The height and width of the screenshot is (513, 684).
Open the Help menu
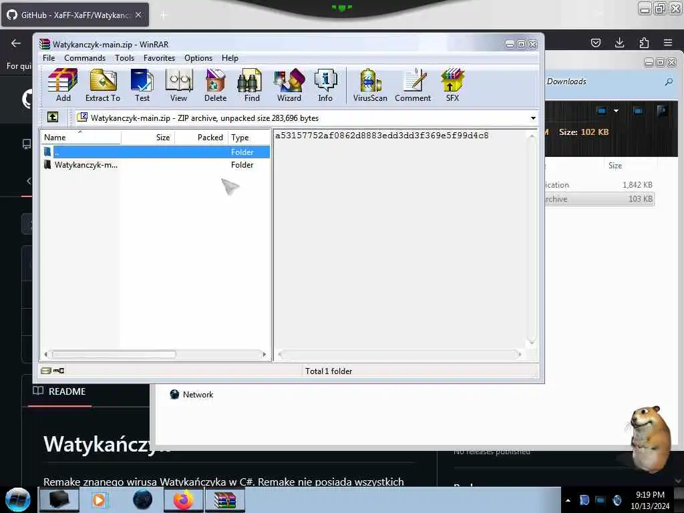(230, 58)
